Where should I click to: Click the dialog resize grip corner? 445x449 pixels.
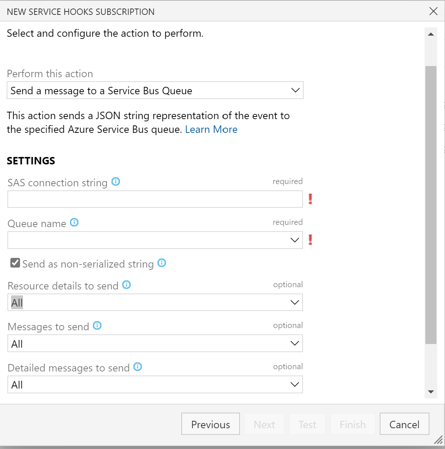438,440
